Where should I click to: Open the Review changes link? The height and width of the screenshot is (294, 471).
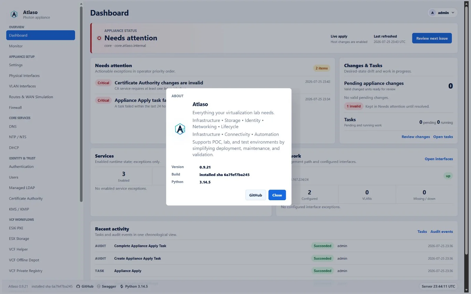[x=416, y=137]
